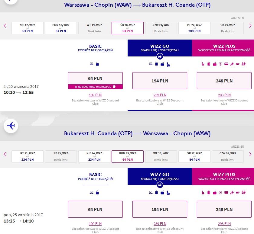Select 64 PLN BASIC fare for return flight
The width and height of the screenshot is (254, 234).
(96, 209)
